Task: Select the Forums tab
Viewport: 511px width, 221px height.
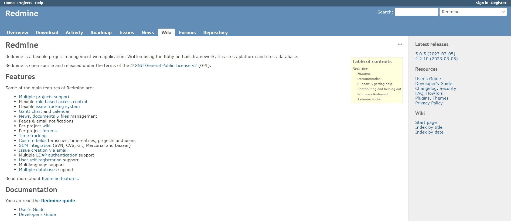Action: point(187,32)
